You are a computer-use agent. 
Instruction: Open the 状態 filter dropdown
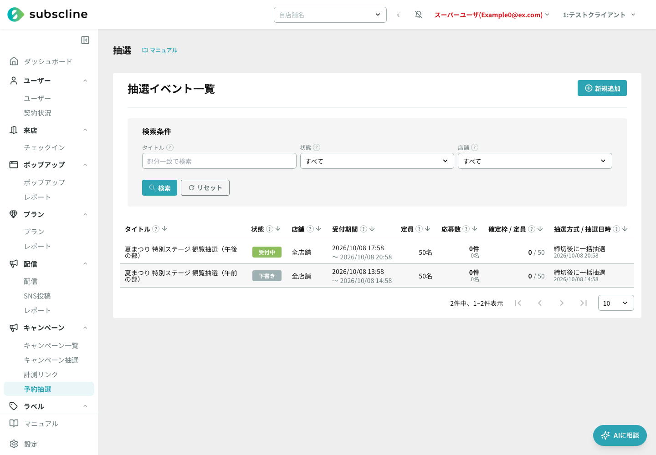pyautogui.click(x=377, y=161)
